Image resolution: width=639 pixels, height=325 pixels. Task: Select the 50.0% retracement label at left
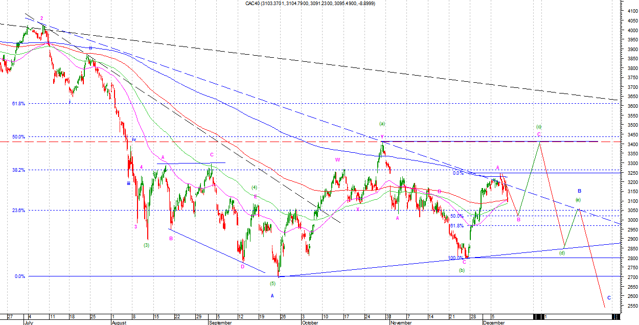pyautogui.click(x=18, y=137)
